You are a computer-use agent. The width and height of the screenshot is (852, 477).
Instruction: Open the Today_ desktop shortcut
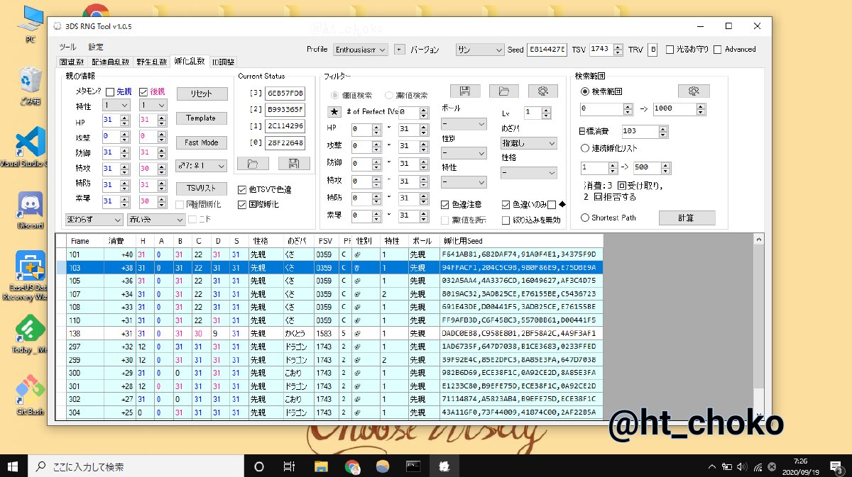click(x=31, y=334)
